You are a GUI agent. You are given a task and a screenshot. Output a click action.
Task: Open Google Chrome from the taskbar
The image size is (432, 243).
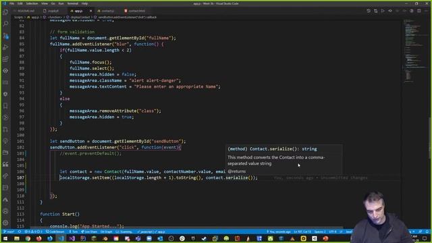point(28,238)
